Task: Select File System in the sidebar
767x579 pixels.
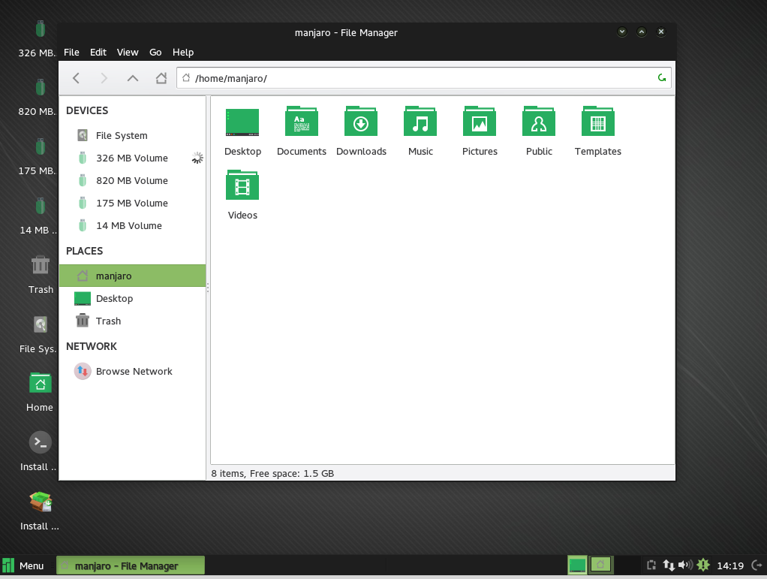Action: [133, 136]
